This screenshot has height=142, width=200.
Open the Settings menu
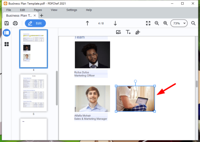coord(72,10)
